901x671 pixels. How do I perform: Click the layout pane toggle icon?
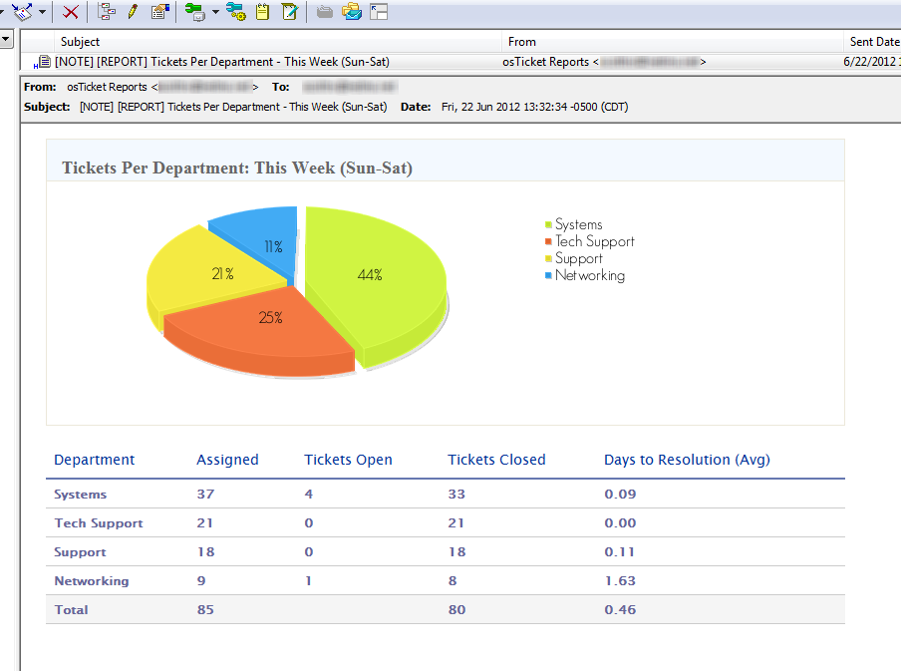tap(379, 12)
